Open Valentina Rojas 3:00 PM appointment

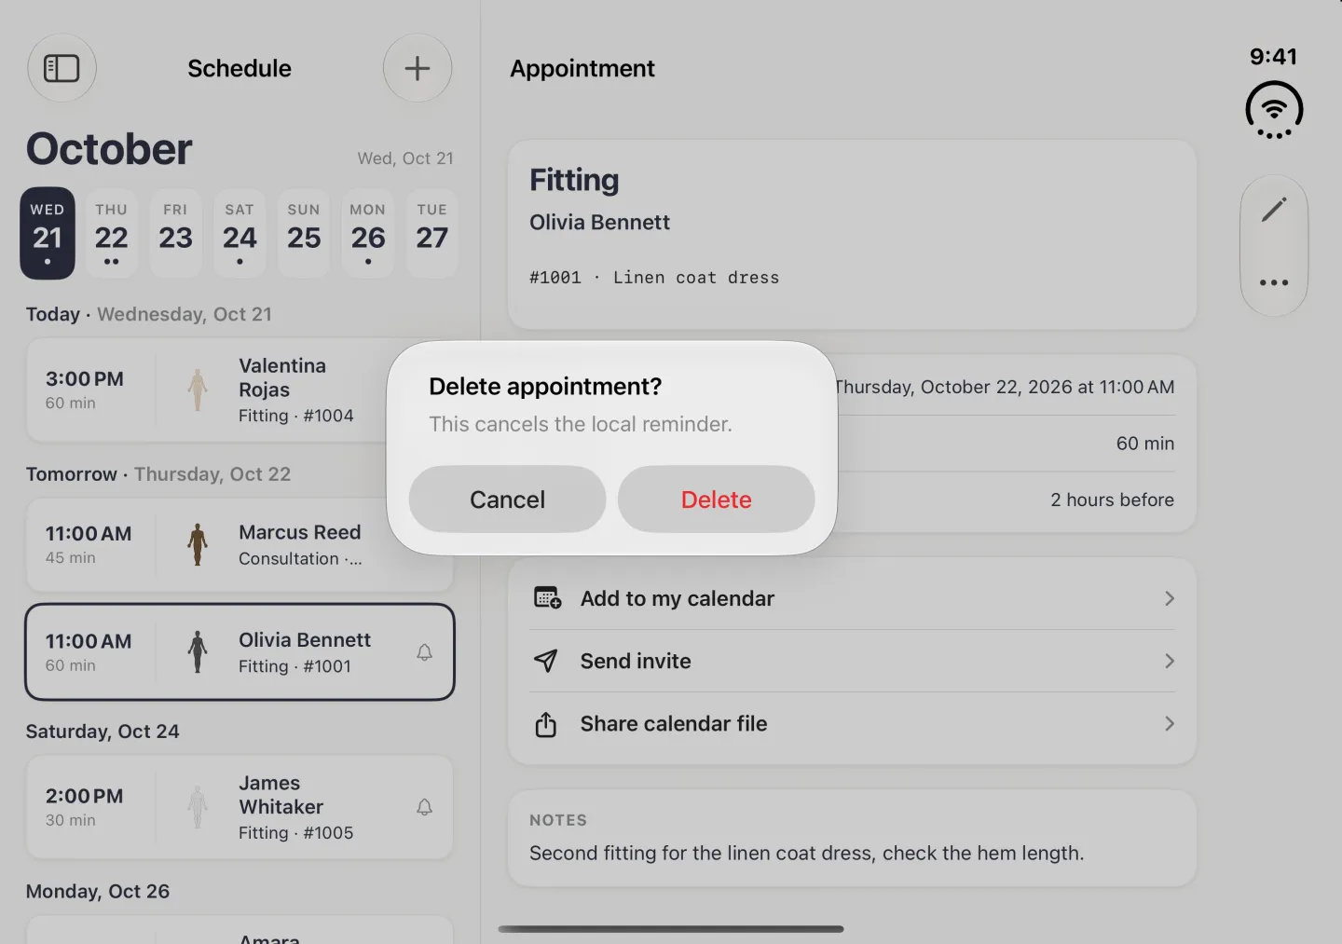pos(240,390)
